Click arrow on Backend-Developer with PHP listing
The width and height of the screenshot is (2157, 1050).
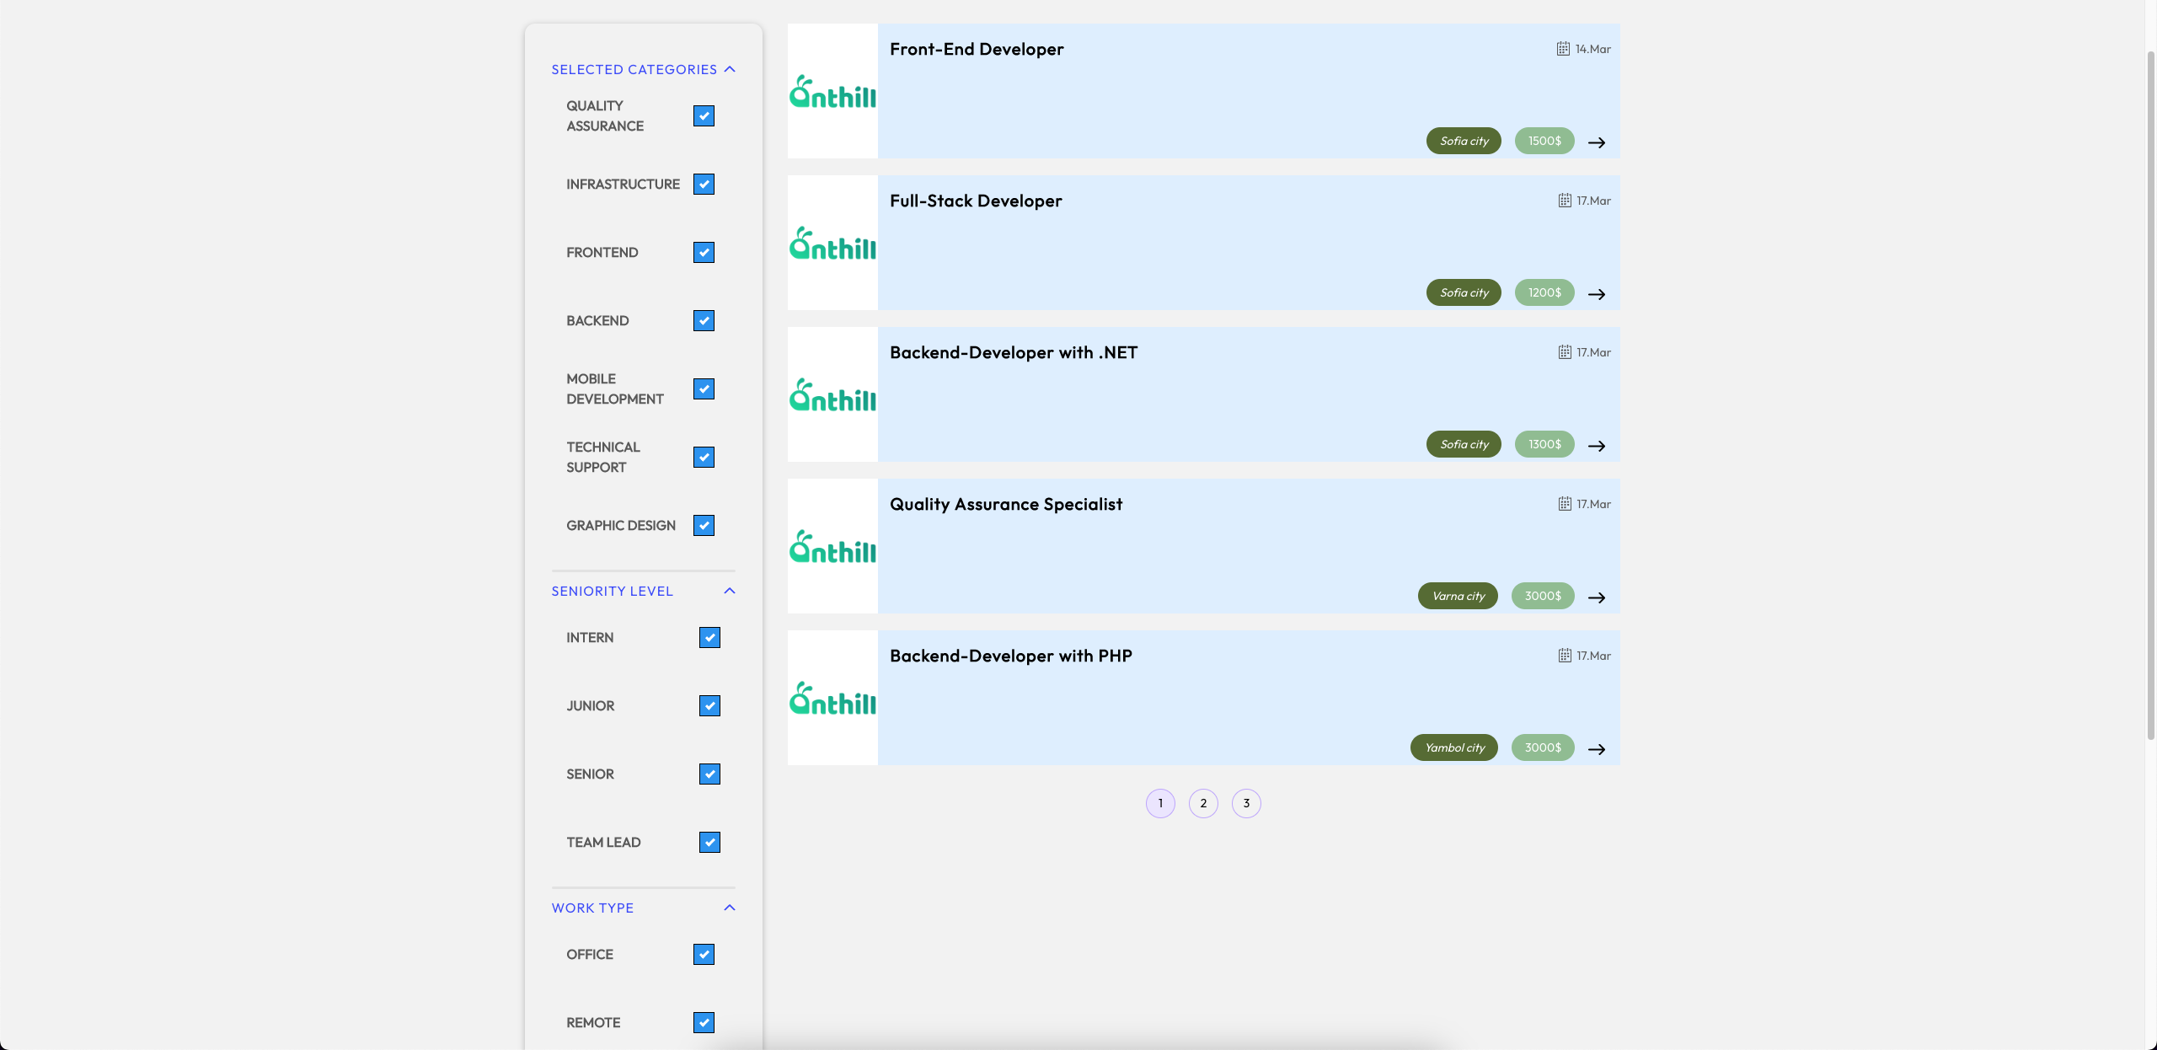point(1596,749)
